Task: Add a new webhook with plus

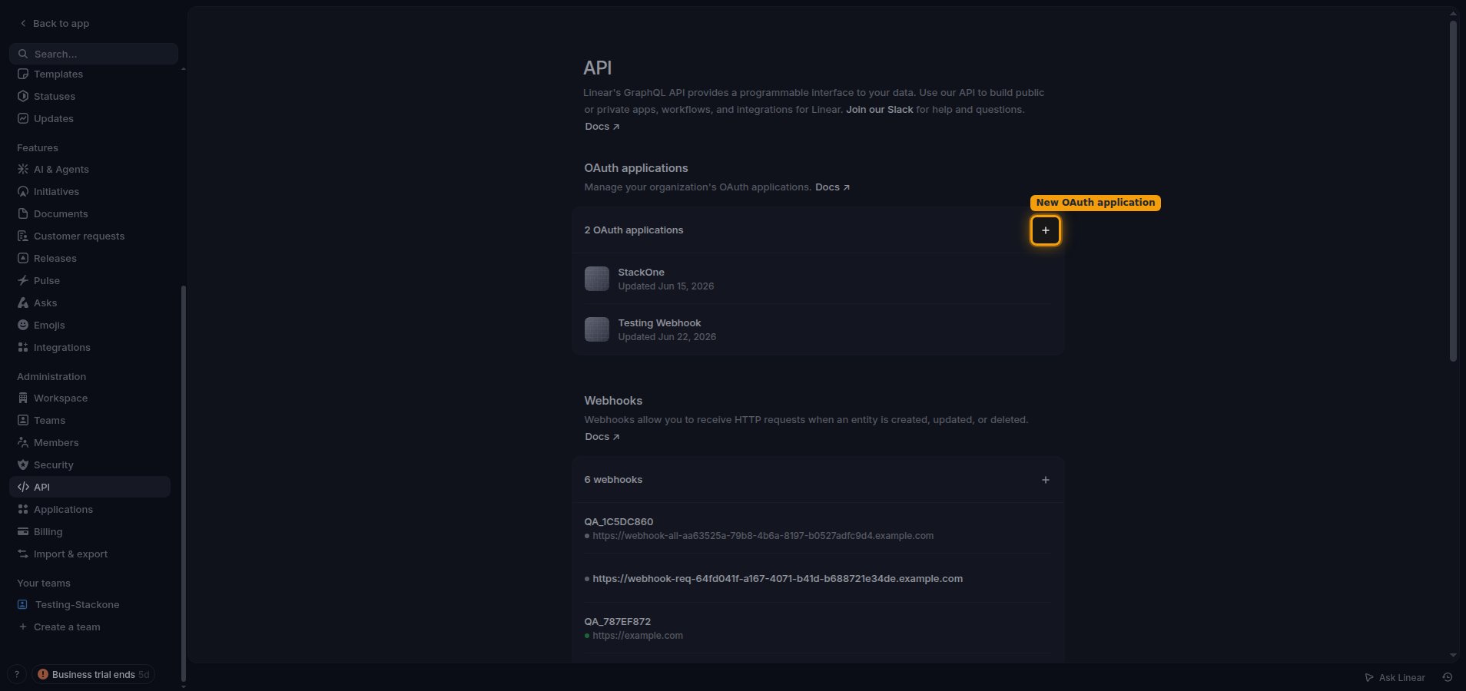Action: pos(1046,480)
